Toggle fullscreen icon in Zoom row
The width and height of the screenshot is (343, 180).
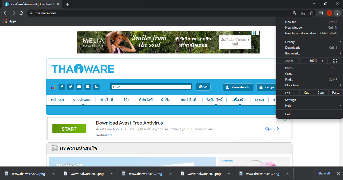click(x=335, y=61)
